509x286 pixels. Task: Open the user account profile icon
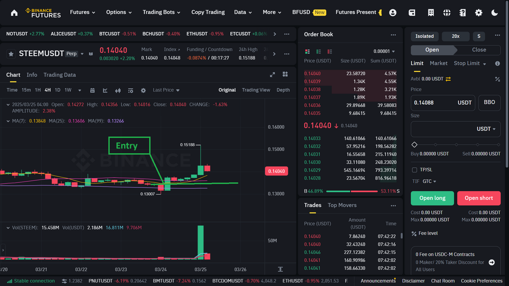point(393,13)
